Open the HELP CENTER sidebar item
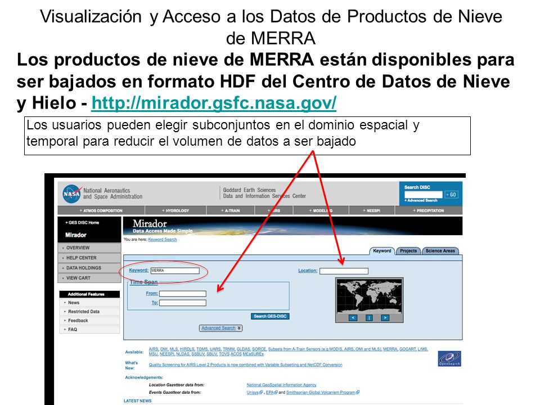 pyautogui.click(x=89, y=258)
